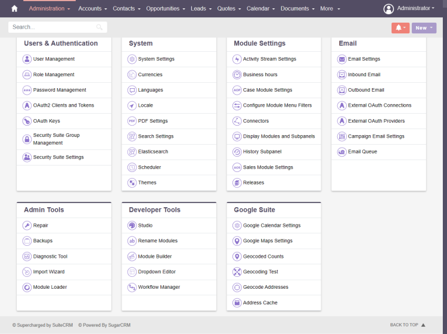This screenshot has width=447, height=334.
Task: Expand the More navigation menu
Action: [x=330, y=8]
